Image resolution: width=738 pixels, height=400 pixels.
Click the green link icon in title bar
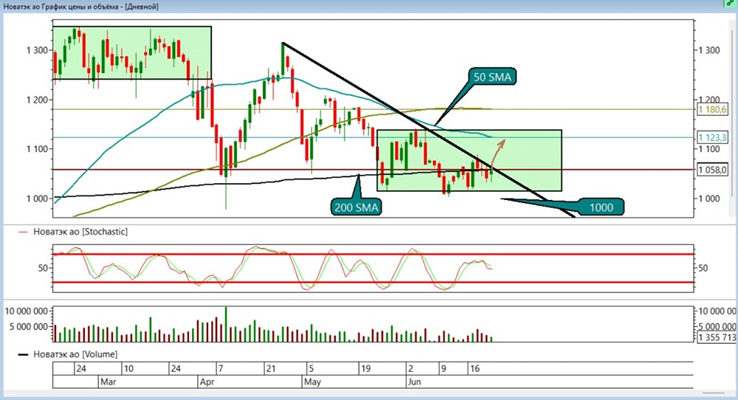731,4
